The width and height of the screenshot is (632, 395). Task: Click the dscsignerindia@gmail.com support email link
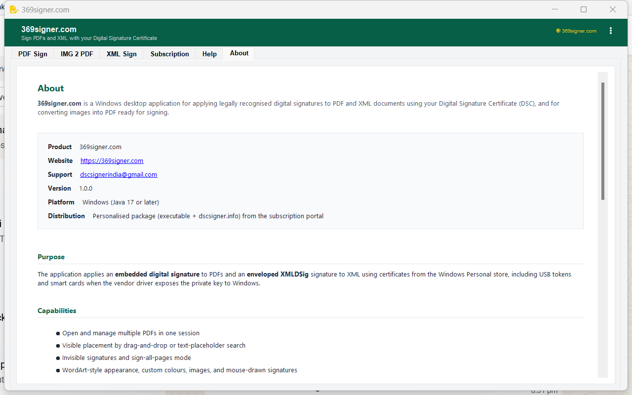pos(118,174)
